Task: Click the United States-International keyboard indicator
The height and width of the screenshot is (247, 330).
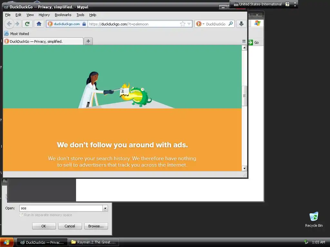Action: pos(257,4)
